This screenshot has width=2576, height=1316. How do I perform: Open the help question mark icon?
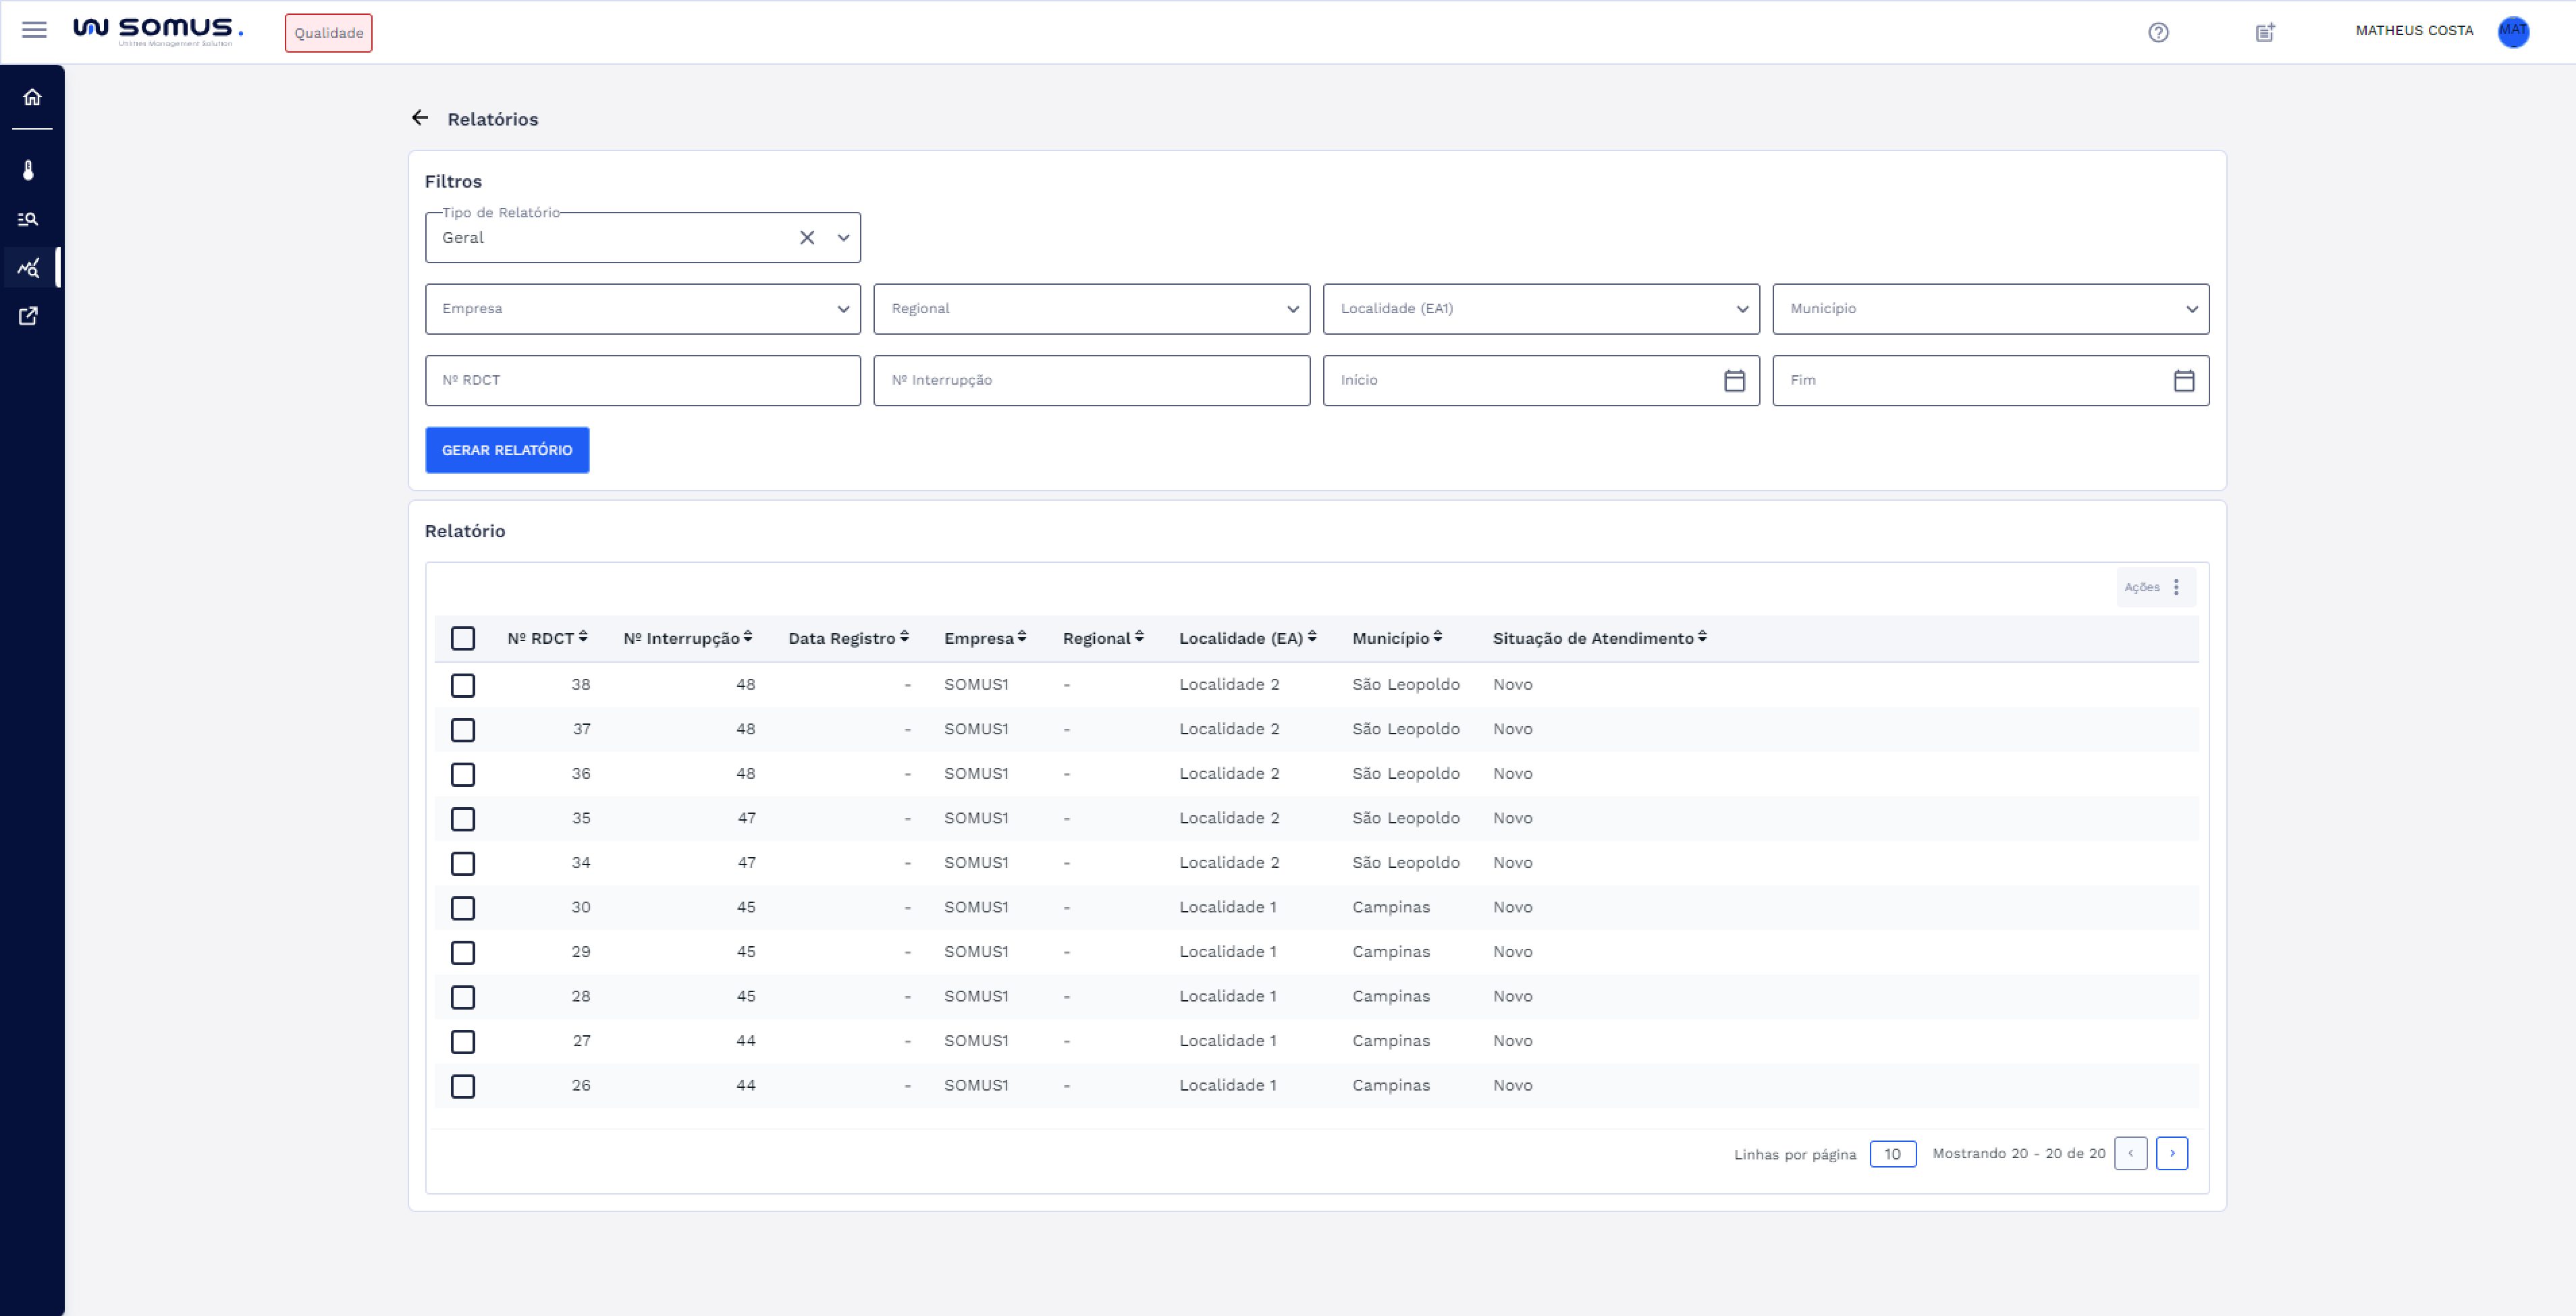tap(2158, 32)
